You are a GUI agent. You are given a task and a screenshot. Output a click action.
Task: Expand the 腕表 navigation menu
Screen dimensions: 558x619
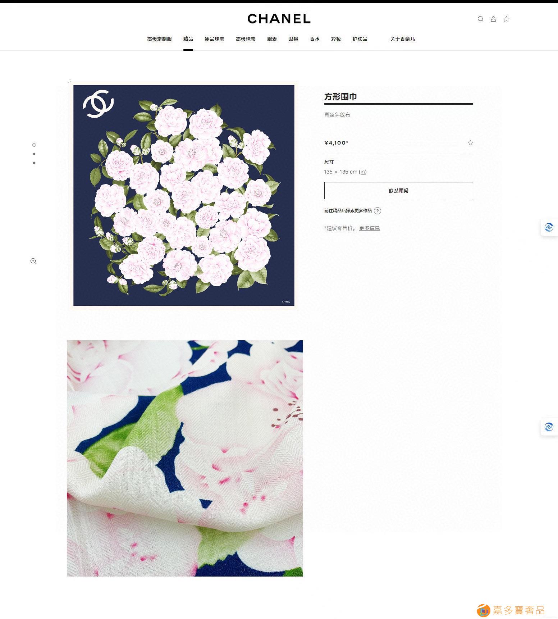coord(272,39)
